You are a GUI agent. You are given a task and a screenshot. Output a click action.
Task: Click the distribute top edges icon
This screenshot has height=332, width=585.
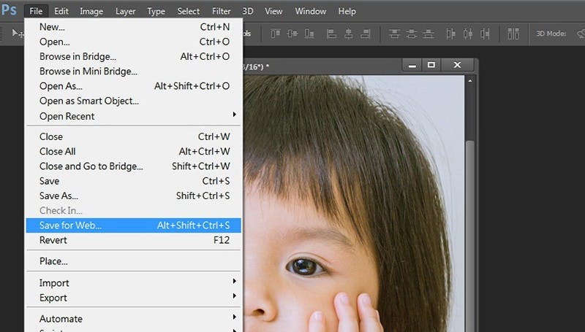pyautogui.click(x=396, y=34)
